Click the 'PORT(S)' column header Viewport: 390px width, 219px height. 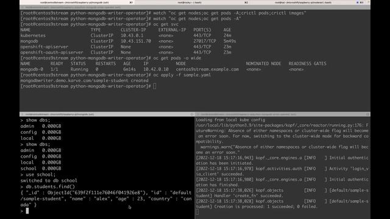(x=202, y=30)
